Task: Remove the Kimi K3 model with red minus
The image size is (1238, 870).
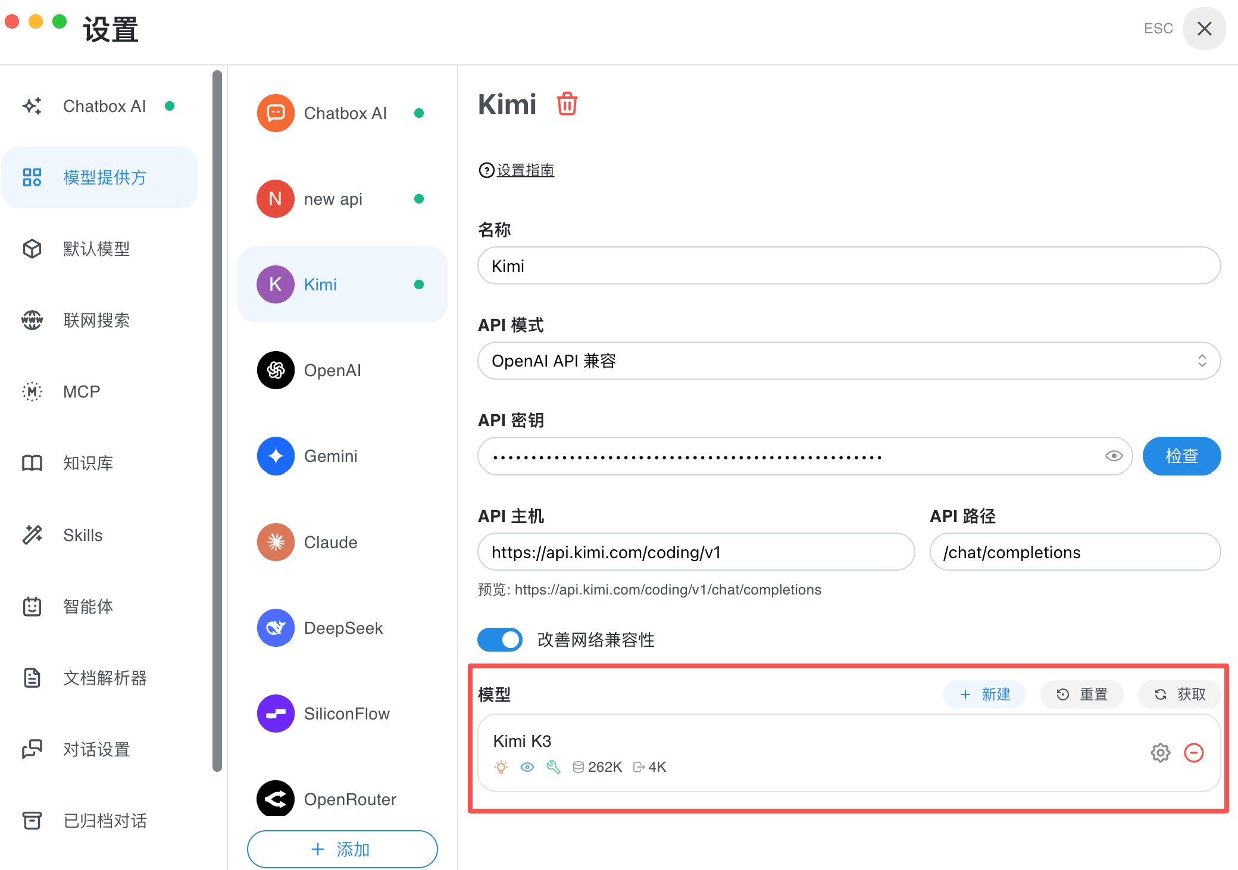Action: [1194, 753]
